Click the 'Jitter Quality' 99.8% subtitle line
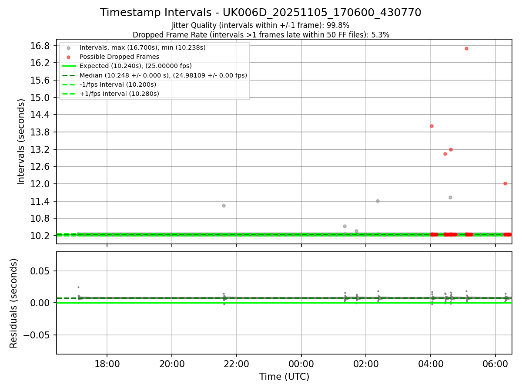 click(x=261, y=25)
